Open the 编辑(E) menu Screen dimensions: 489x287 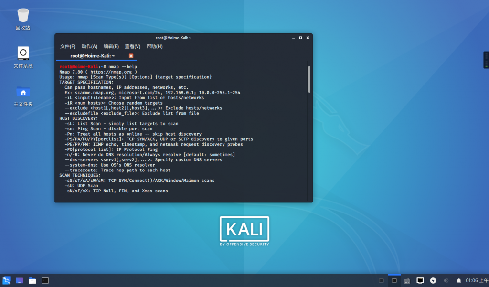[x=111, y=46]
